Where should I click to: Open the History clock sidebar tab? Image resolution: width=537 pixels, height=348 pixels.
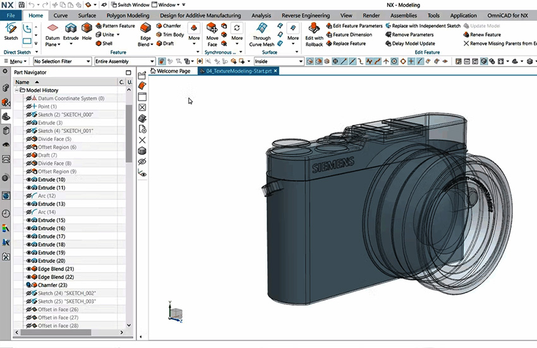pyautogui.click(x=6, y=214)
